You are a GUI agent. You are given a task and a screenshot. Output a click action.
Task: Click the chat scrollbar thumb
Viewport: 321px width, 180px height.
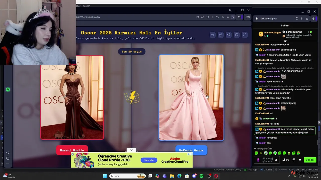tap(317, 142)
